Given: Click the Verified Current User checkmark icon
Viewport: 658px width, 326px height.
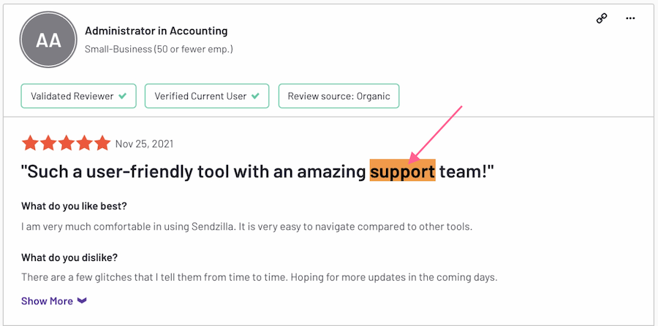Looking at the screenshot, I should tap(255, 96).
